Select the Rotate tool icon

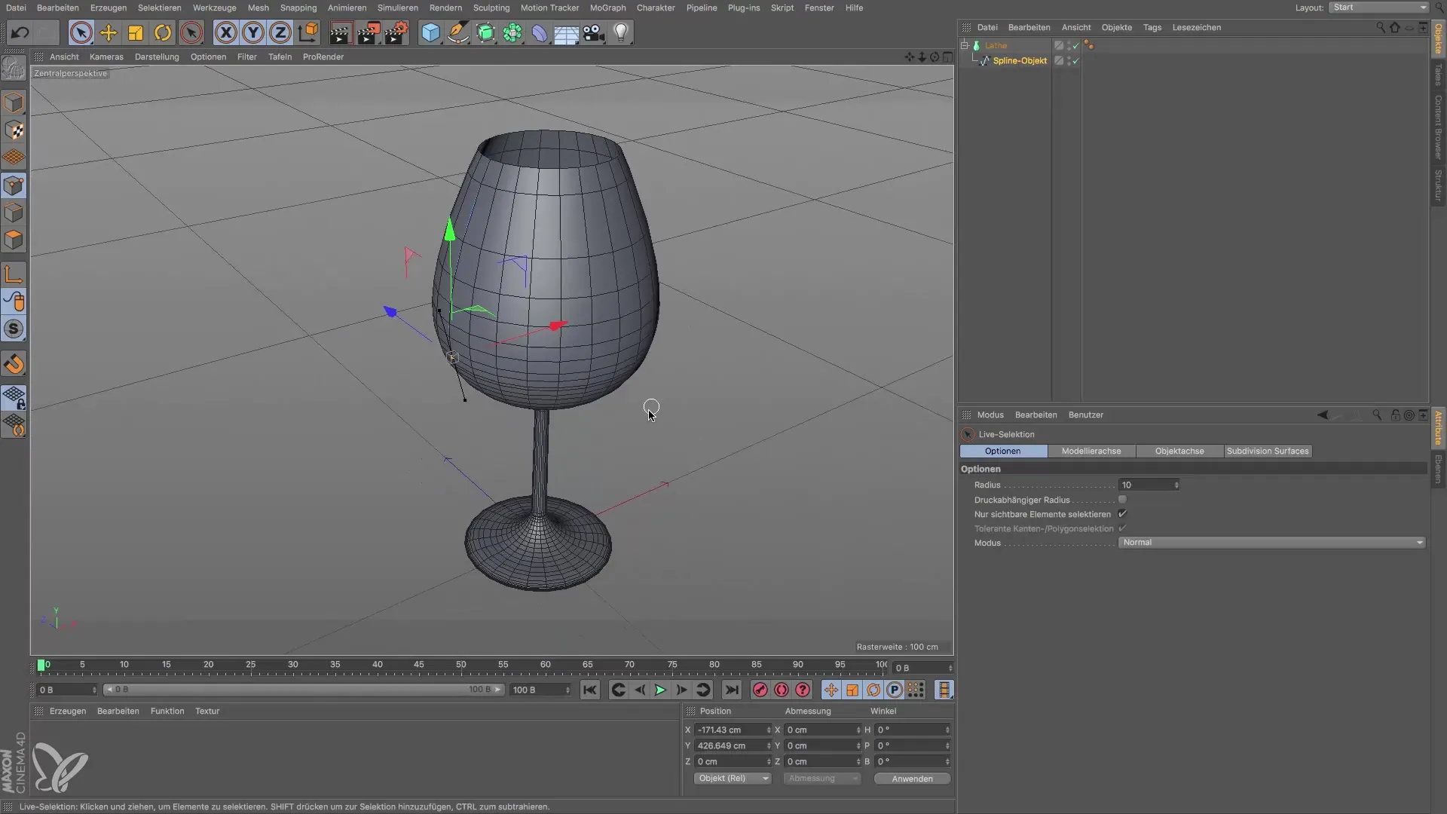pyautogui.click(x=163, y=33)
